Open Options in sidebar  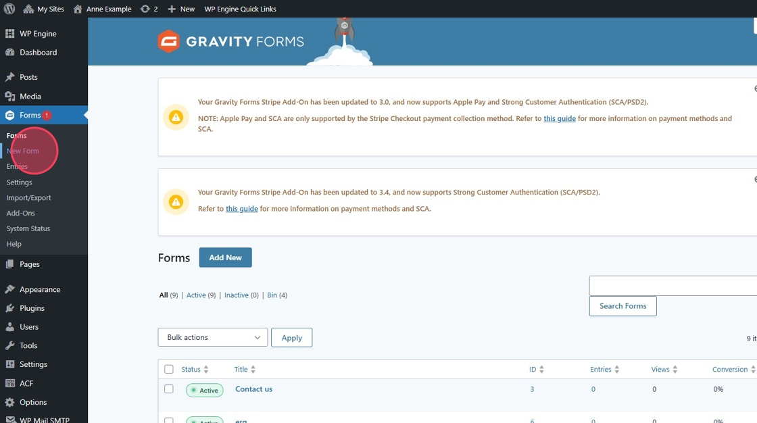click(44, 402)
